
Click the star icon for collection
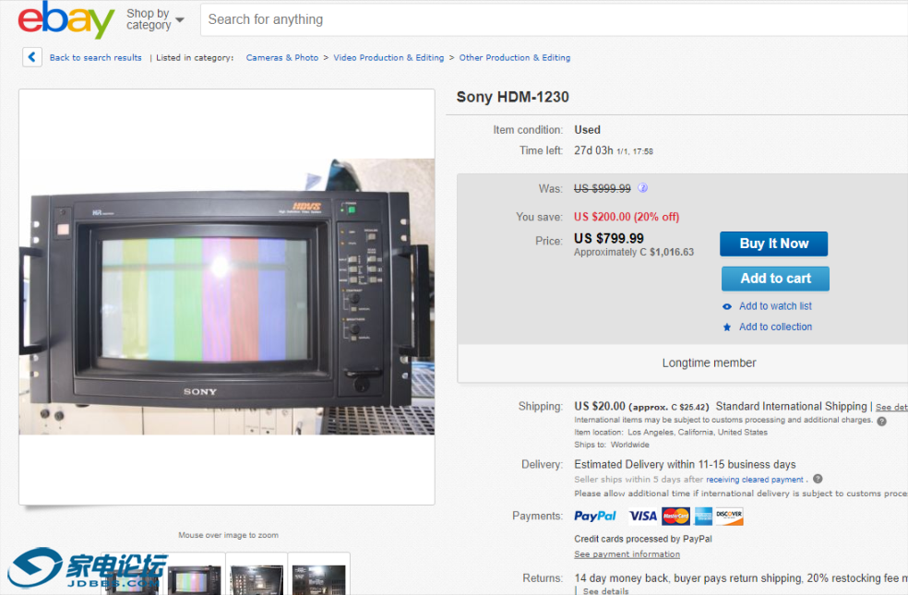(727, 327)
